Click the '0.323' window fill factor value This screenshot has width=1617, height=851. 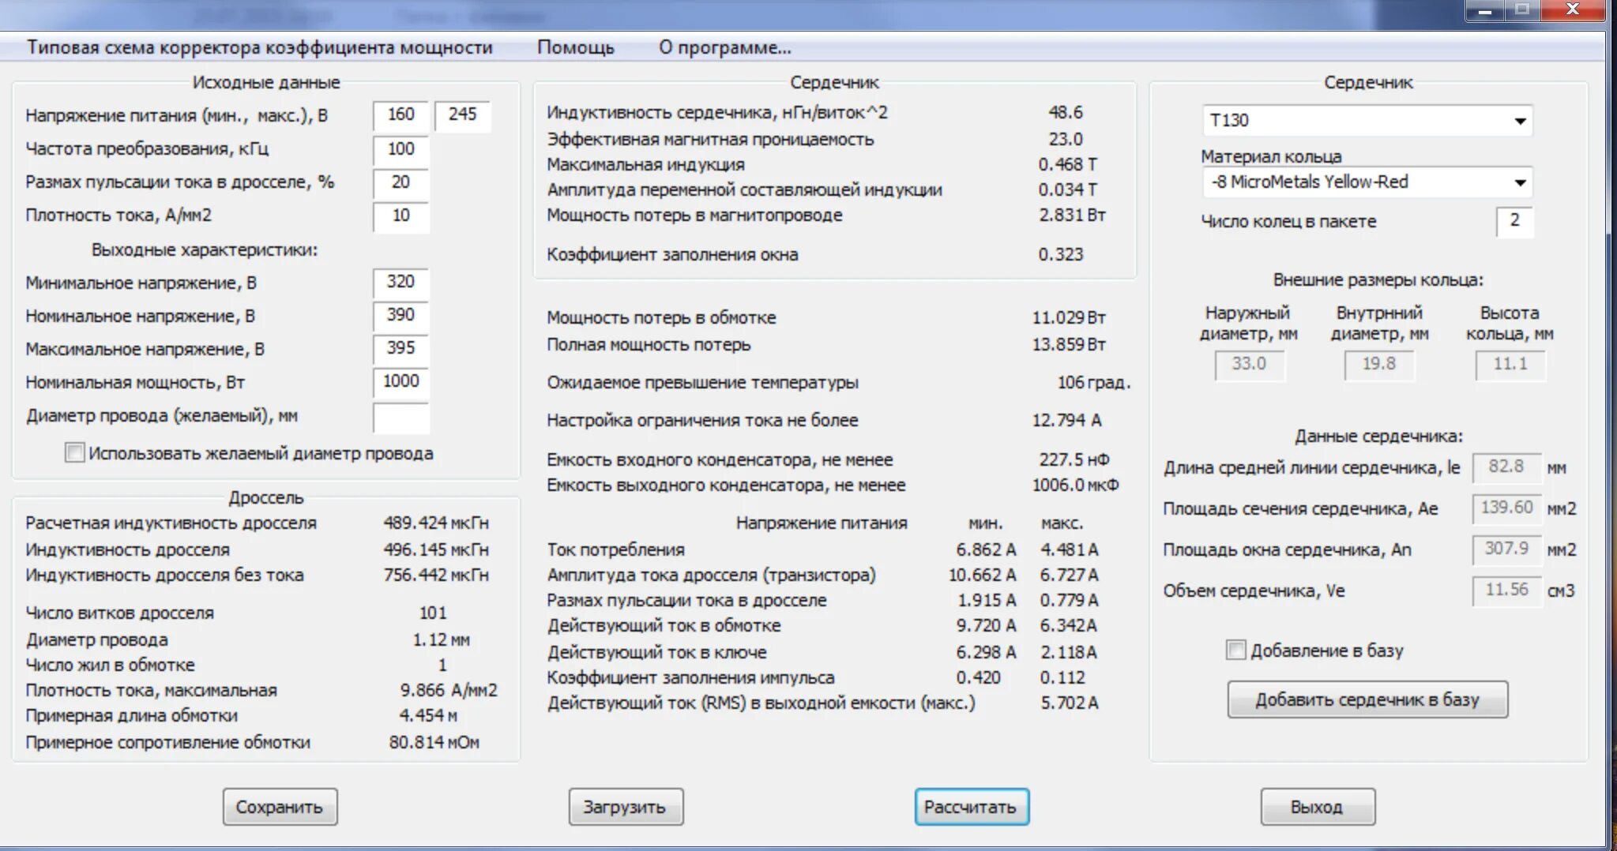click(x=1061, y=254)
